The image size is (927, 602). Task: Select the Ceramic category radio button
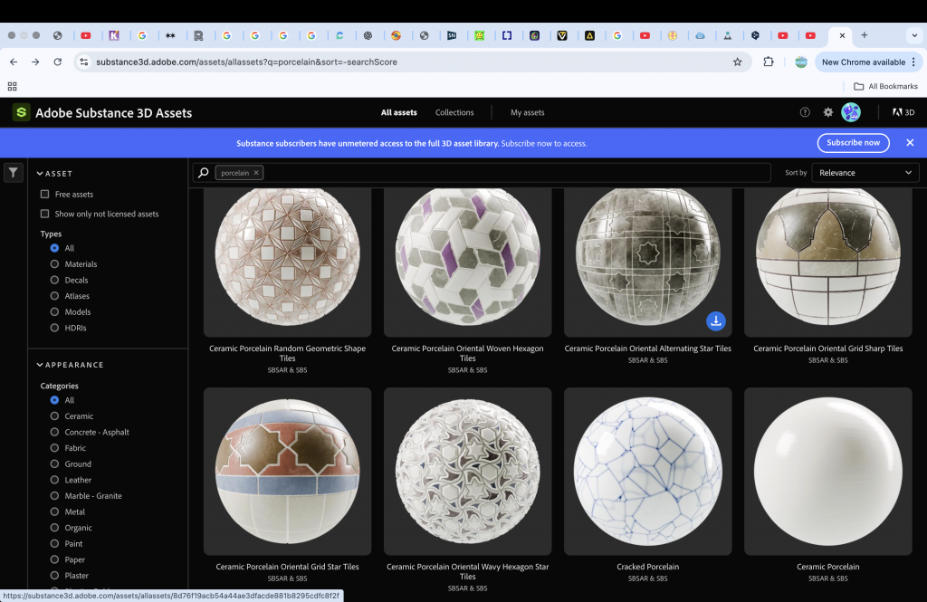click(54, 416)
